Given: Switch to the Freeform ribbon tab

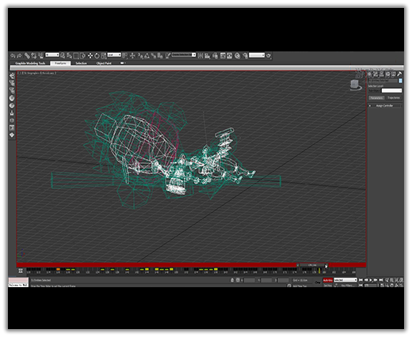Looking at the screenshot, I should pos(60,63).
